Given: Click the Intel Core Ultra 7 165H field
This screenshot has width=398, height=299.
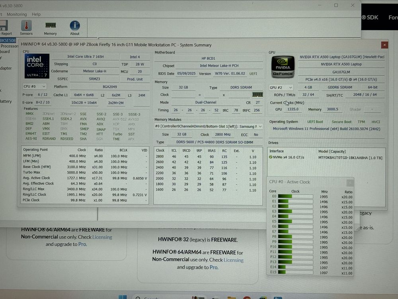Looking at the screenshot, I should (86, 57).
